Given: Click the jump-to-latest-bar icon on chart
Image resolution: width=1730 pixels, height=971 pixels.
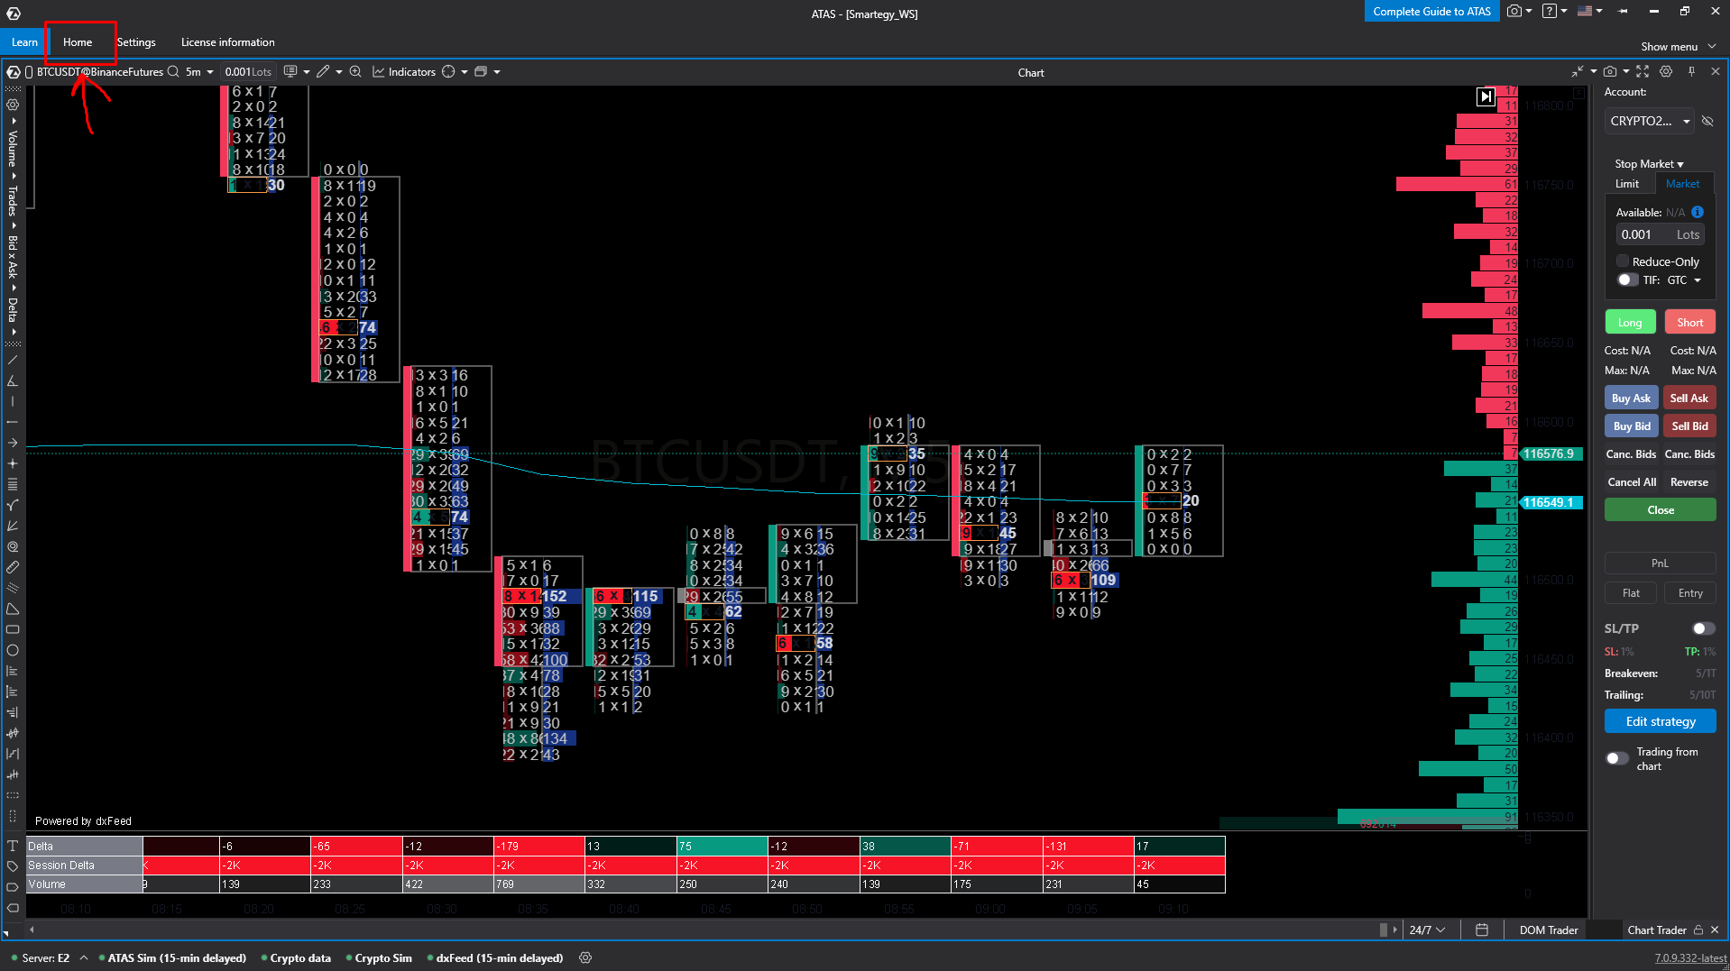Looking at the screenshot, I should 1486,96.
